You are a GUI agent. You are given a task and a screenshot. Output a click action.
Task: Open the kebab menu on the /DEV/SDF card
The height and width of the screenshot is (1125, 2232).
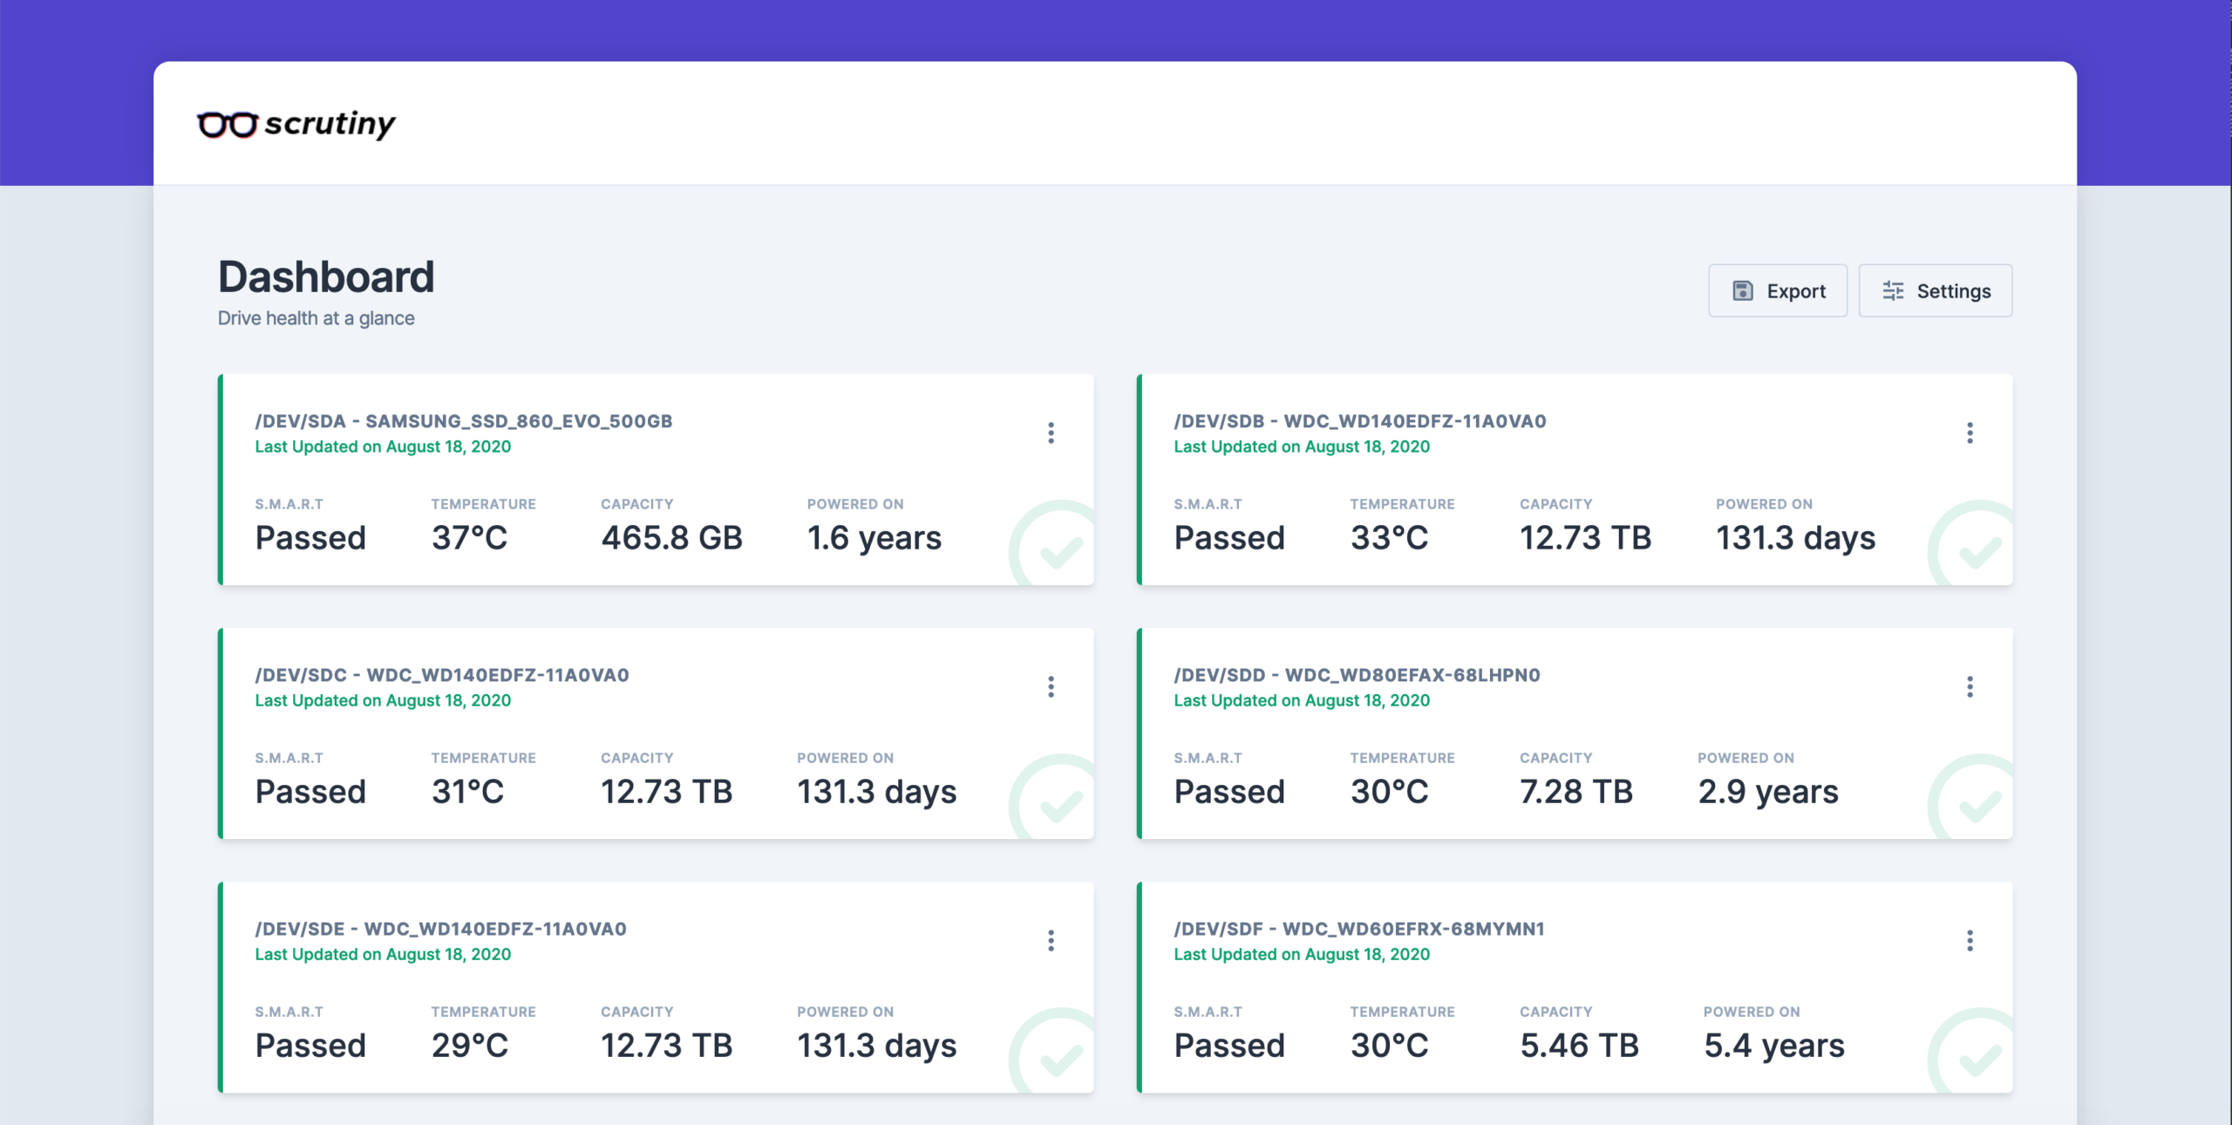click(1970, 940)
